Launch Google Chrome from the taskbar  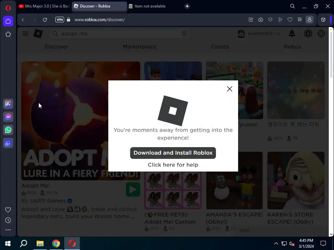[x=56, y=243]
